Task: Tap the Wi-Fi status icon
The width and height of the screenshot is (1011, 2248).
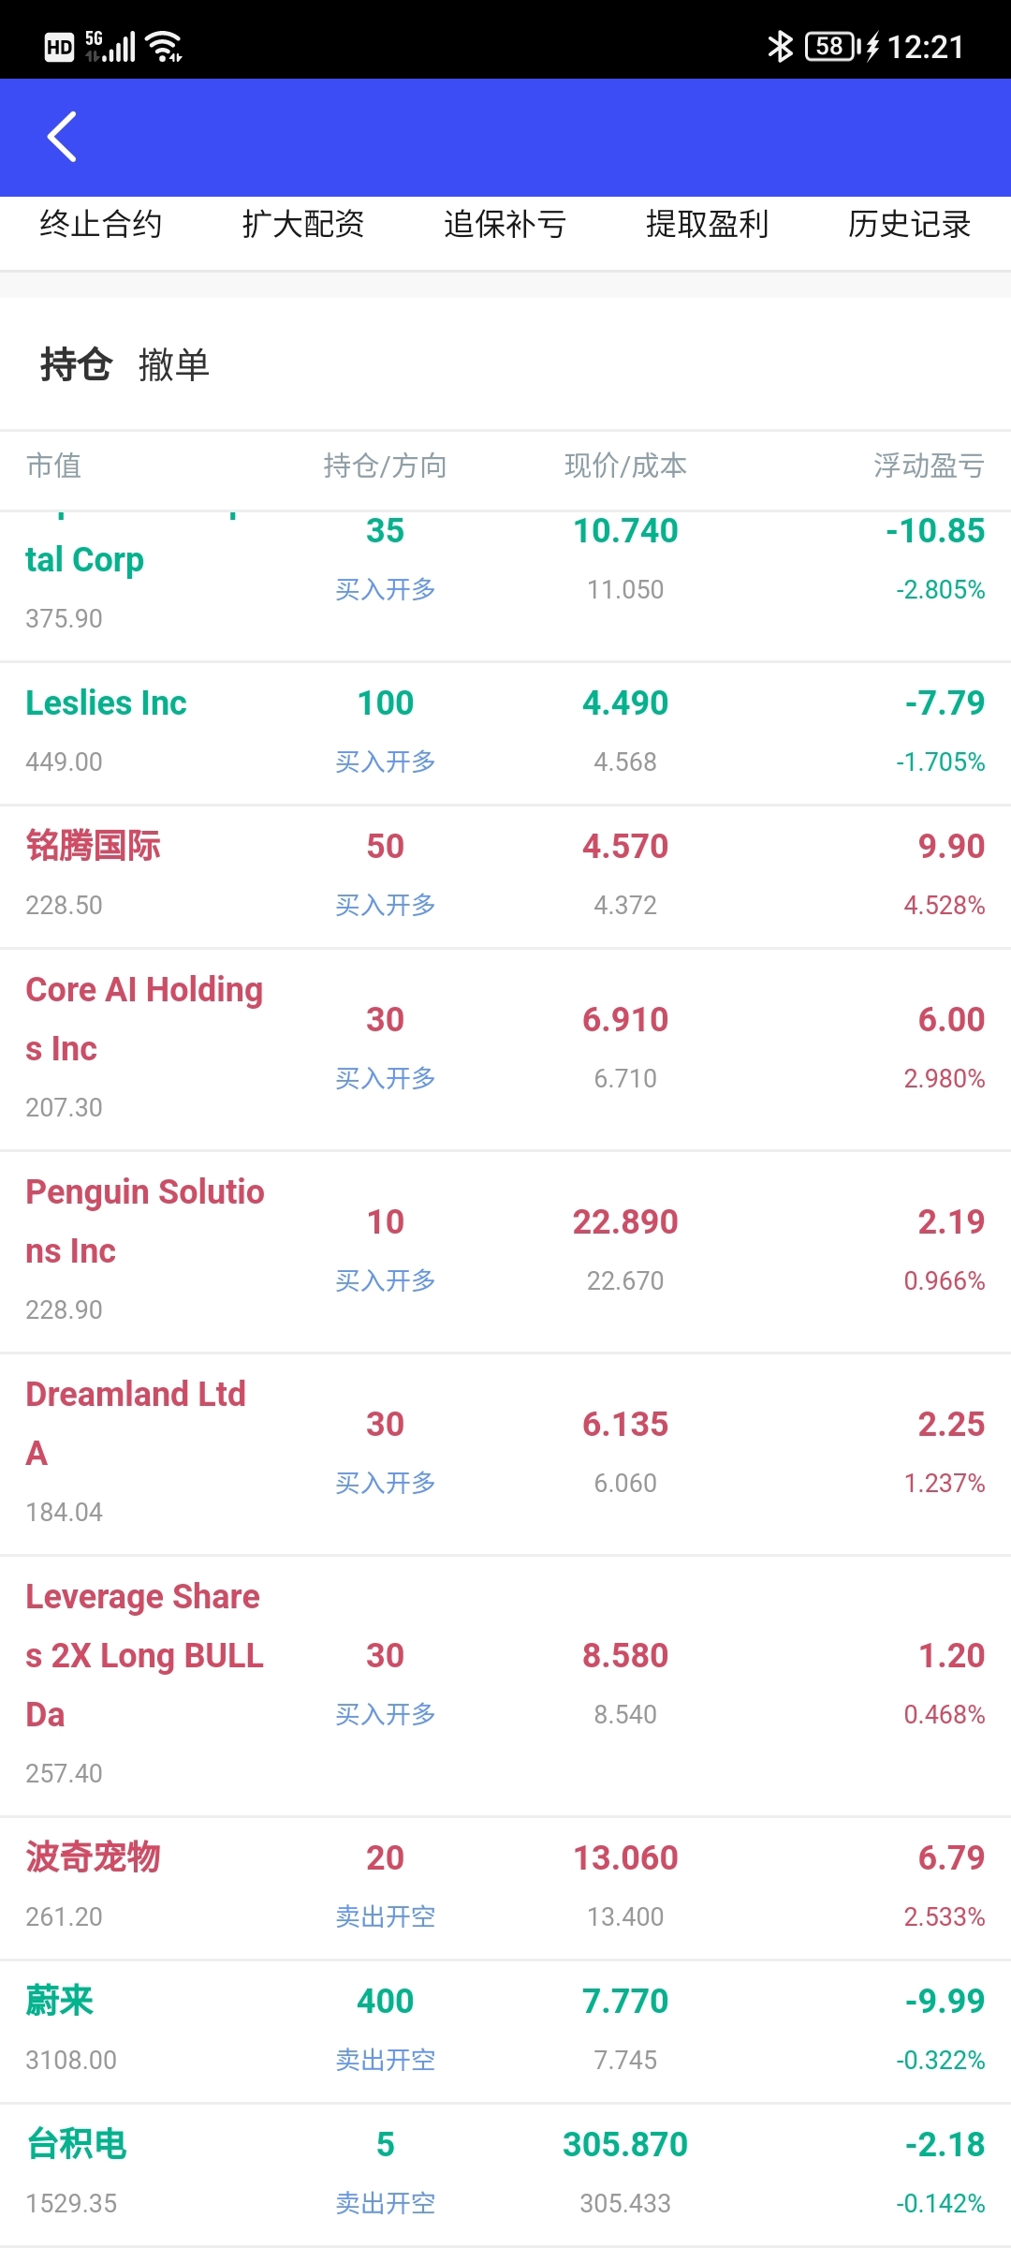Action: [165, 46]
